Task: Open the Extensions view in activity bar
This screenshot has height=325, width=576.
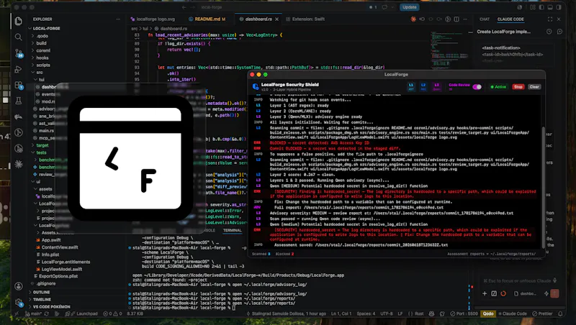Action: 19,85
